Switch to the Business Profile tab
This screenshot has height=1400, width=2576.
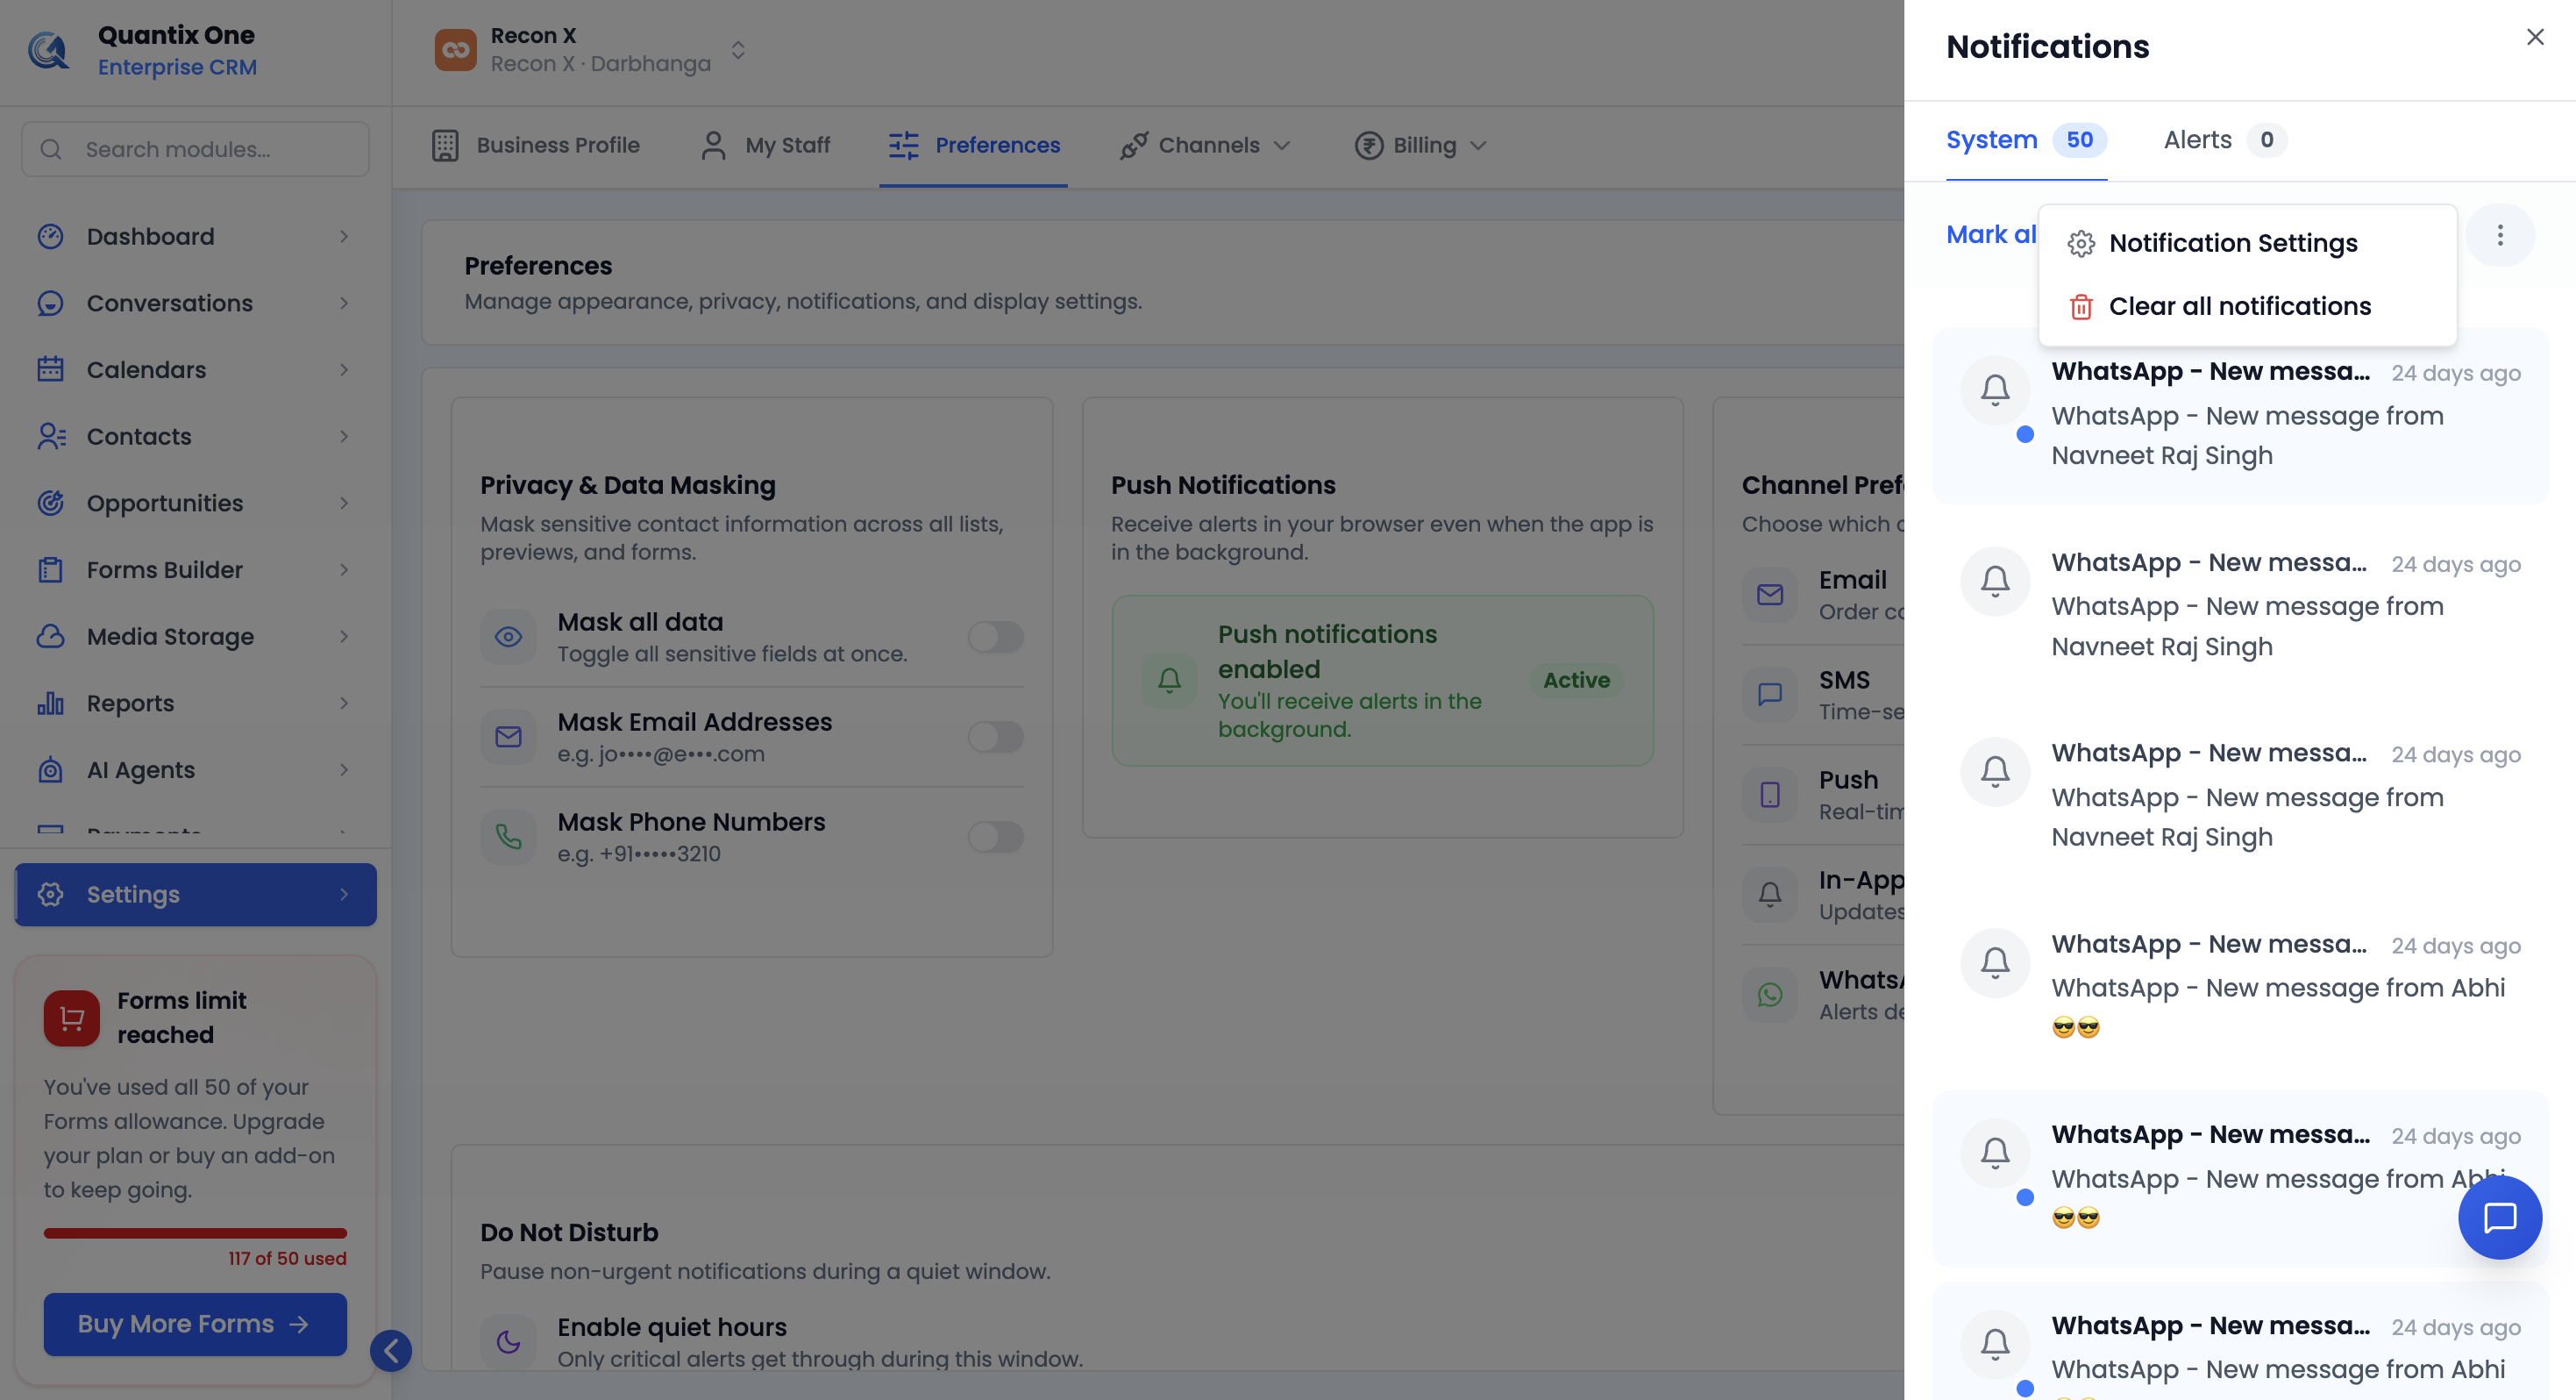(x=536, y=145)
